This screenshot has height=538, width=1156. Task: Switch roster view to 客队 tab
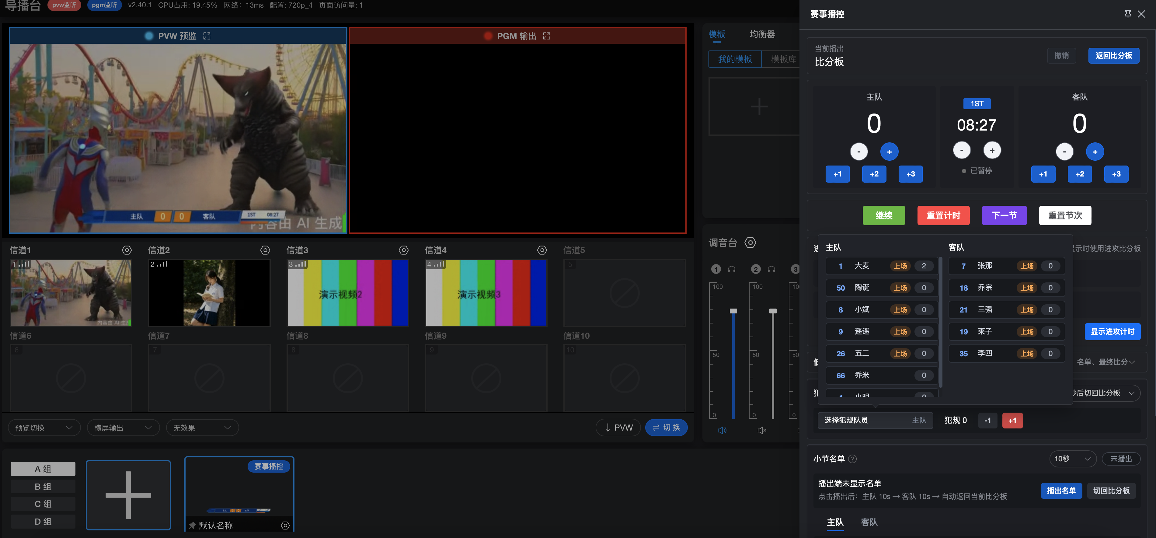coord(869,522)
